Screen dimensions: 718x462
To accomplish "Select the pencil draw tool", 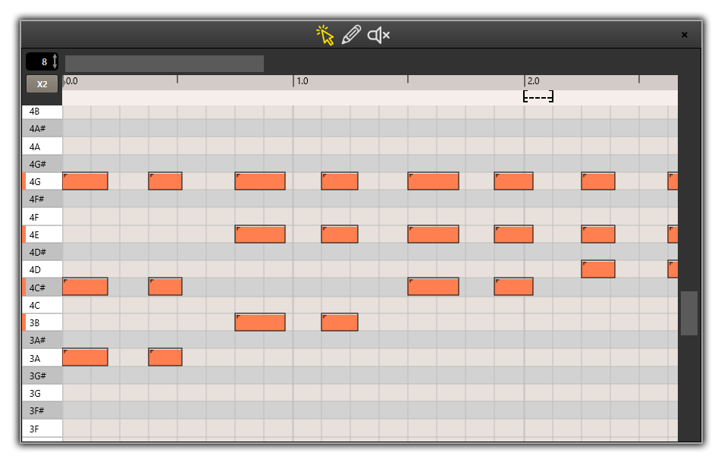I will [x=351, y=35].
